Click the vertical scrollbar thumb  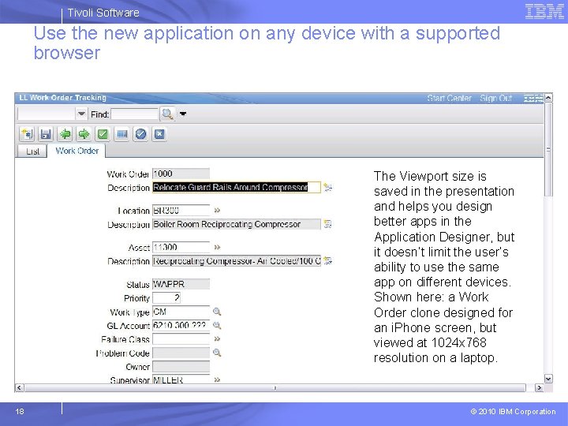click(548, 149)
